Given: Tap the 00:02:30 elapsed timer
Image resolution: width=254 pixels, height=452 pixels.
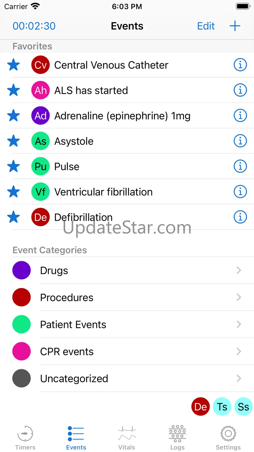Looking at the screenshot, I should [34, 26].
